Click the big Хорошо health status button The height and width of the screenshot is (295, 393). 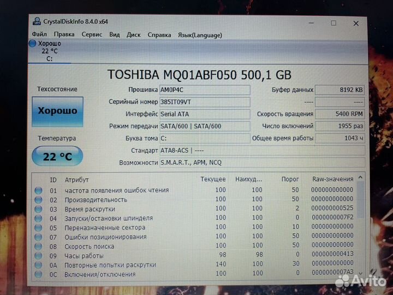(x=57, y=111)
